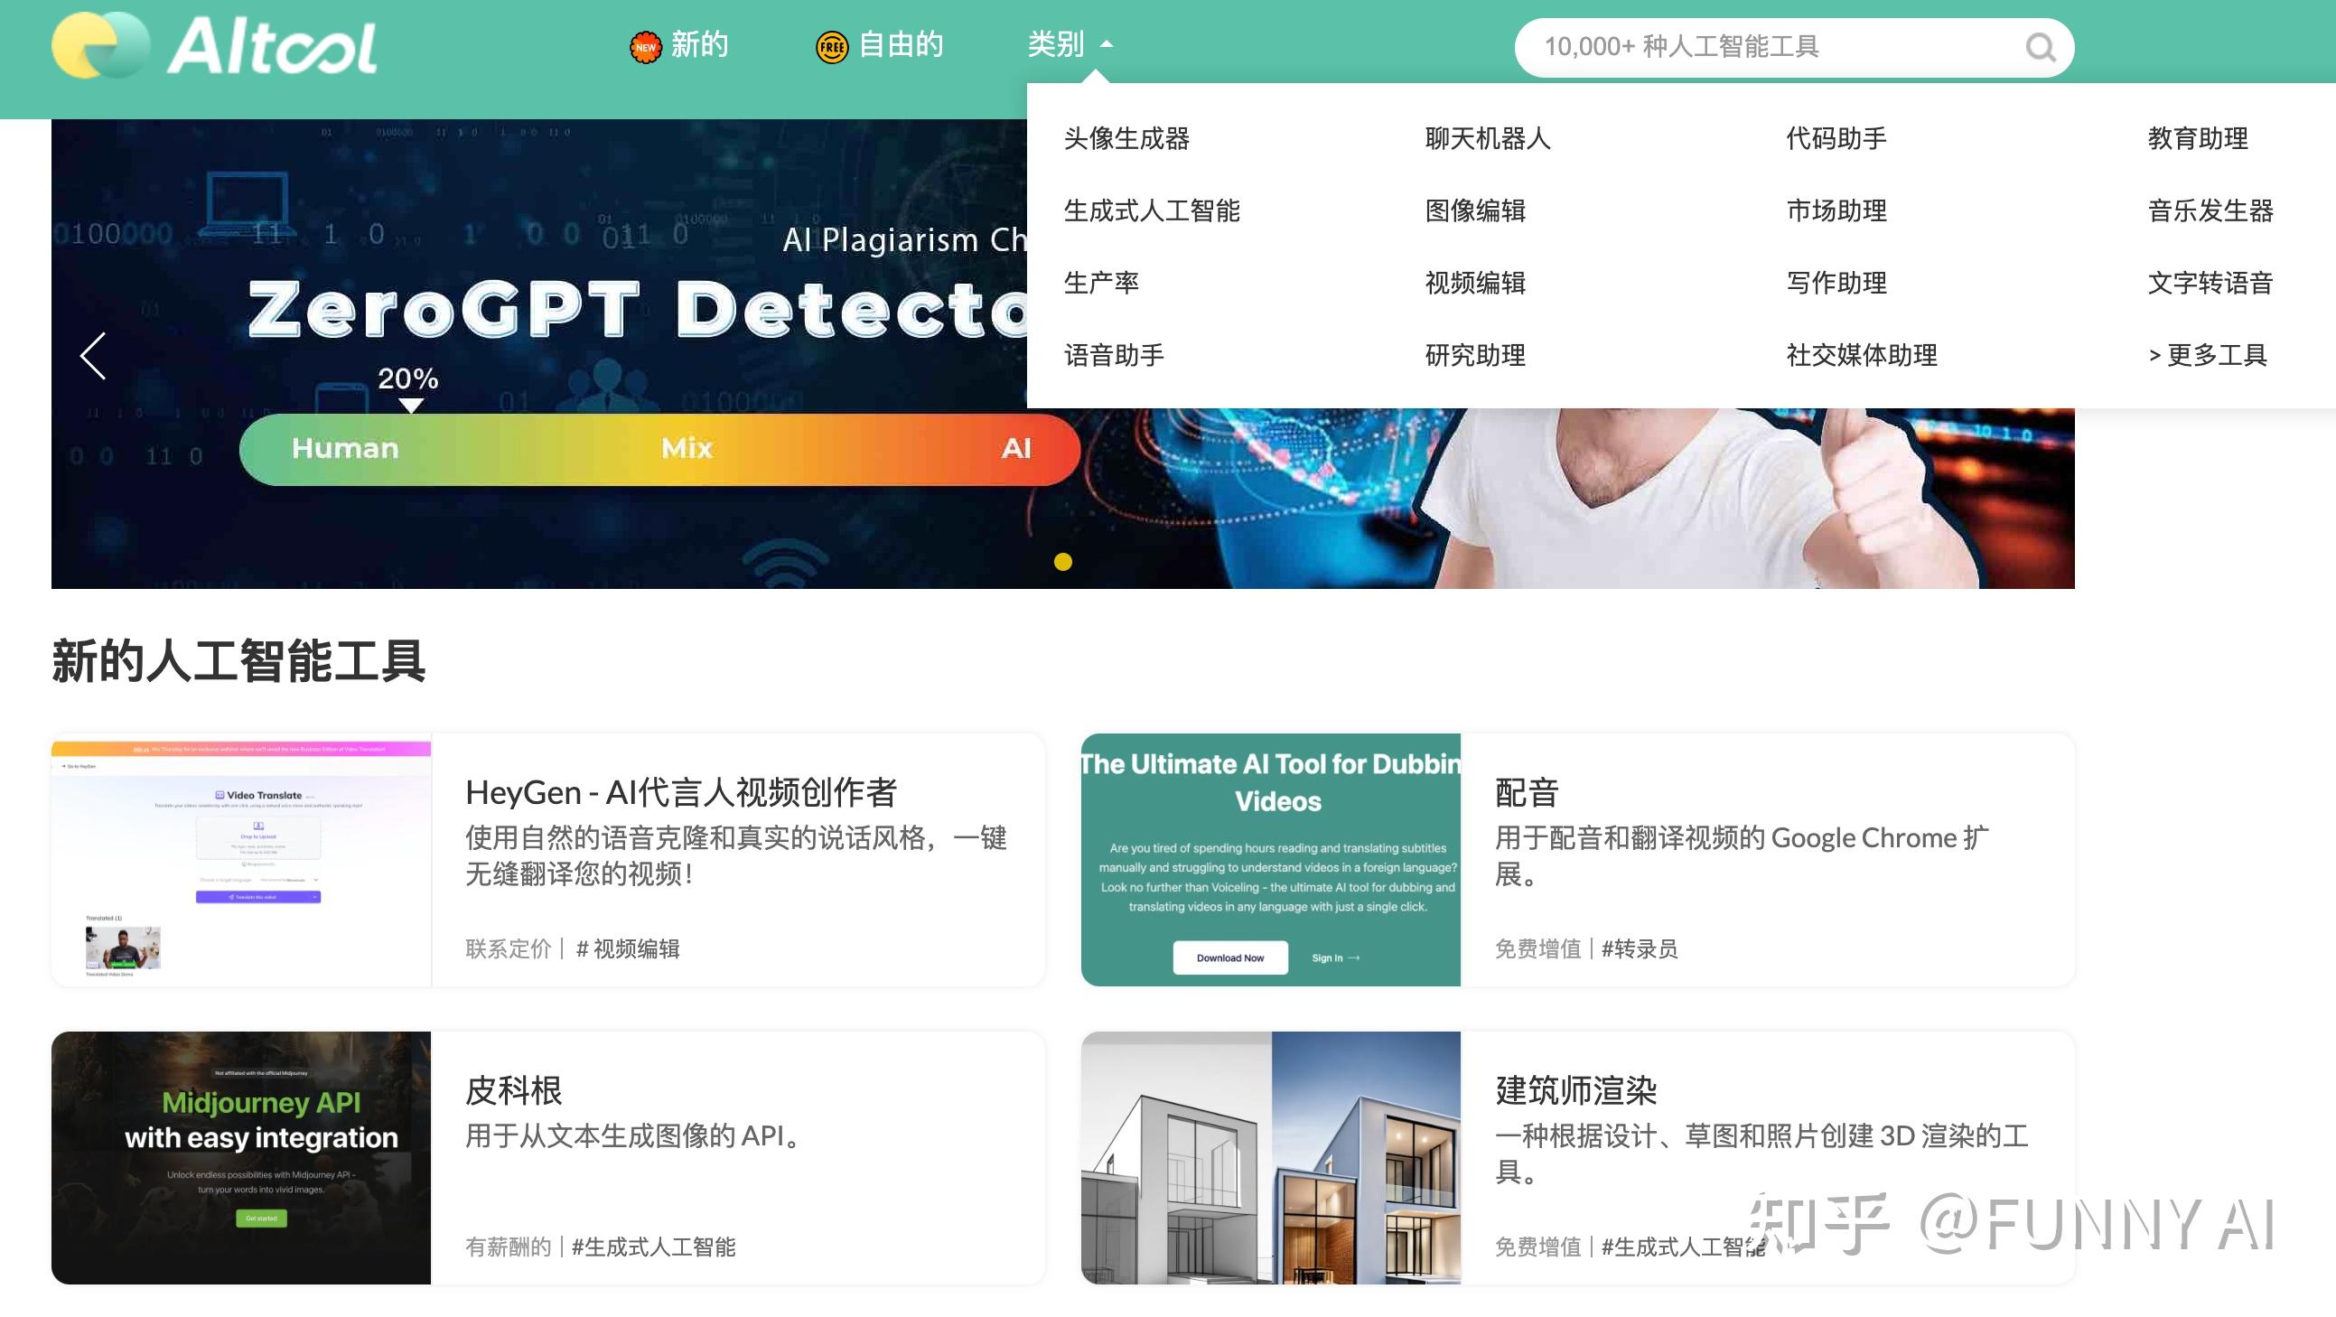Screen dimensions: 2336x1317
Task: Click the search magnifier icon
Action: pos(2041,46)
